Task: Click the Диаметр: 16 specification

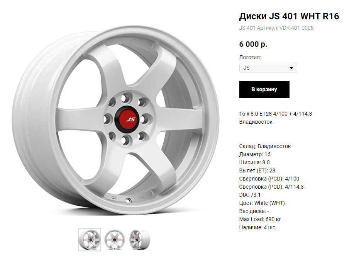Action: click(x=255, y=154)
